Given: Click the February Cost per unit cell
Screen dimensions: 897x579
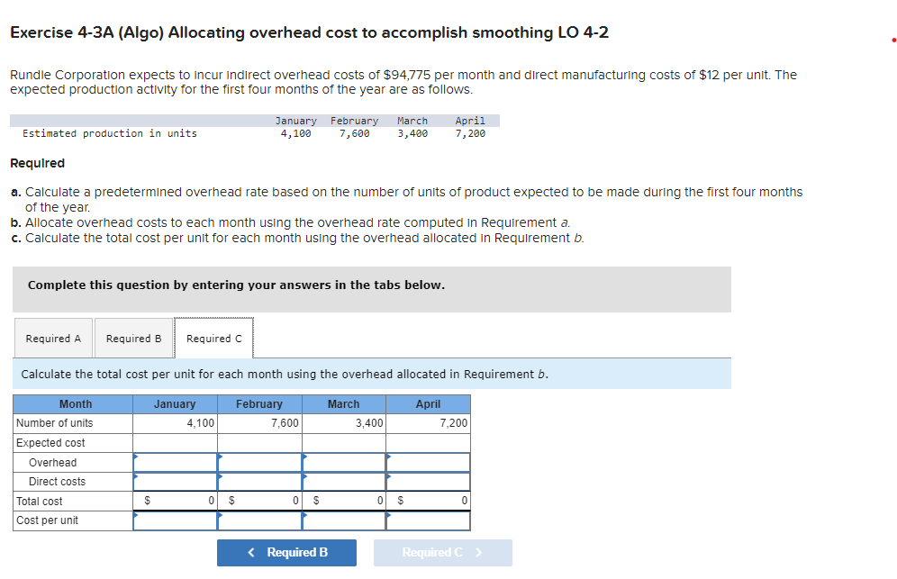Looking at the screenshot, I should [x=259, y=520].
